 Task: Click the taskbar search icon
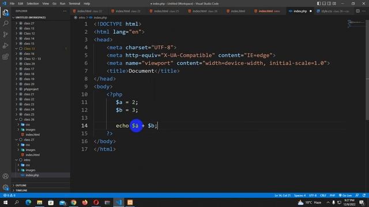[x=17, y=202]
